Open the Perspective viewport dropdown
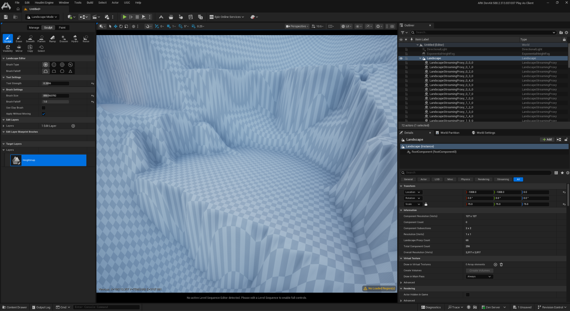 (297, 26)
